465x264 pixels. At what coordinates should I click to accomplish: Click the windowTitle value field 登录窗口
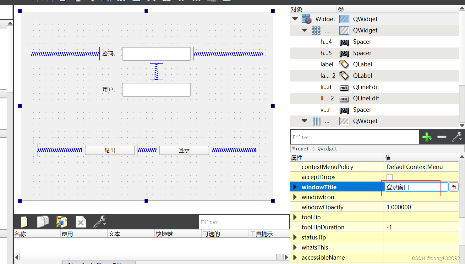click(416, 187)
